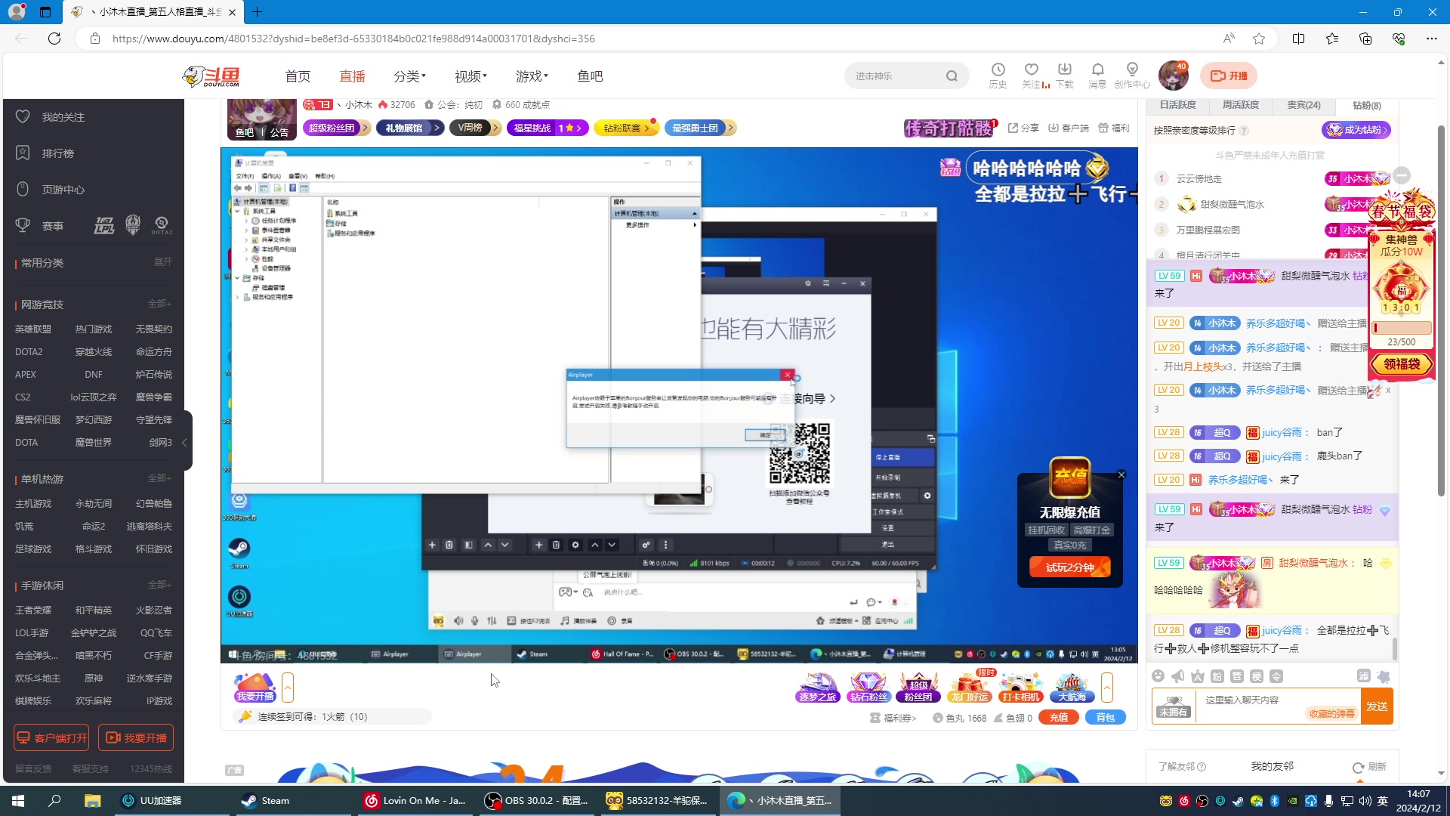Close the 无限爆充 ad popup
Viewport: 1450px width, 816px height.
point(1121,475)
